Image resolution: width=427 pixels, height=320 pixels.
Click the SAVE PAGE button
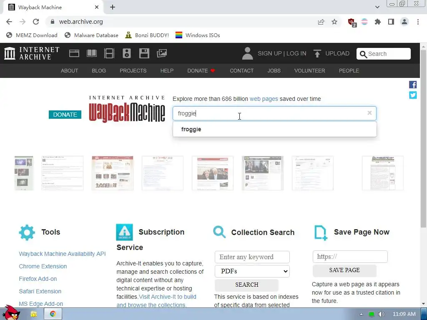[x=344, y=270]
